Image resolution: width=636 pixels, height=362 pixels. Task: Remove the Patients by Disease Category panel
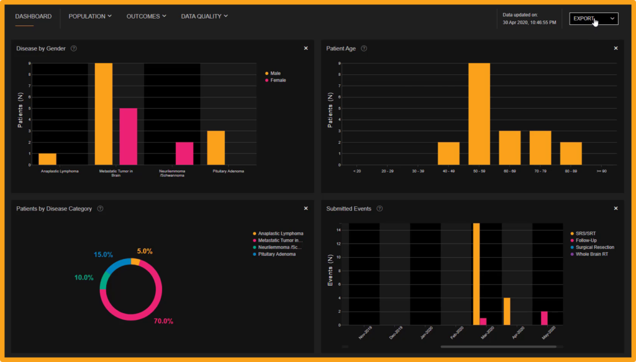tap(306, 209)
